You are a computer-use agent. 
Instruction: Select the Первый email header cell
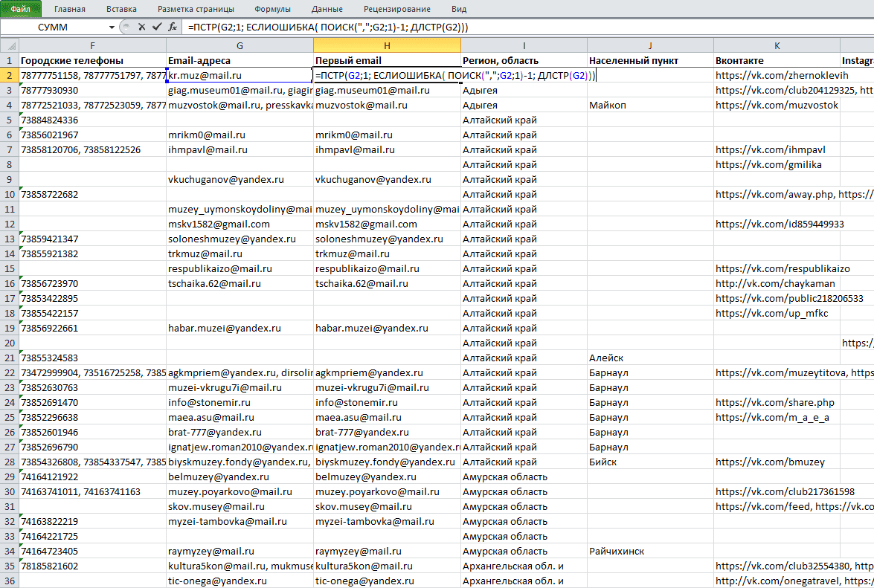pos(387,61)
